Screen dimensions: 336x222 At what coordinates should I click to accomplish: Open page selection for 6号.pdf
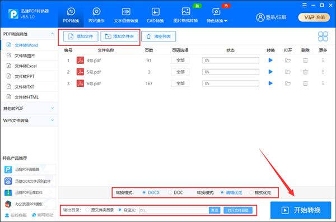click(180, 83)
